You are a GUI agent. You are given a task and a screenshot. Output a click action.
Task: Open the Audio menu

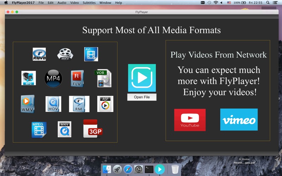pos(62,3)
